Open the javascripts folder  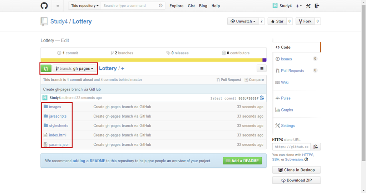[58, 116]
